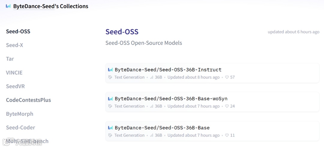The height and width of the screenshot is (148, 324).
Task: Click the ByteDance-Seed logo icon in header
Action: [8, 6]
